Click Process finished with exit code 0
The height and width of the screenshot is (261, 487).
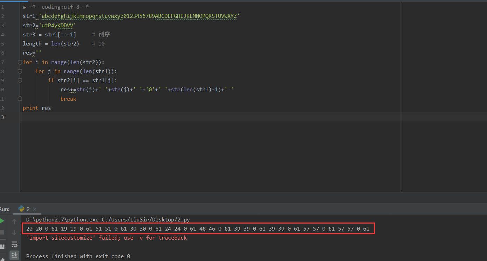tap(78, 256)
